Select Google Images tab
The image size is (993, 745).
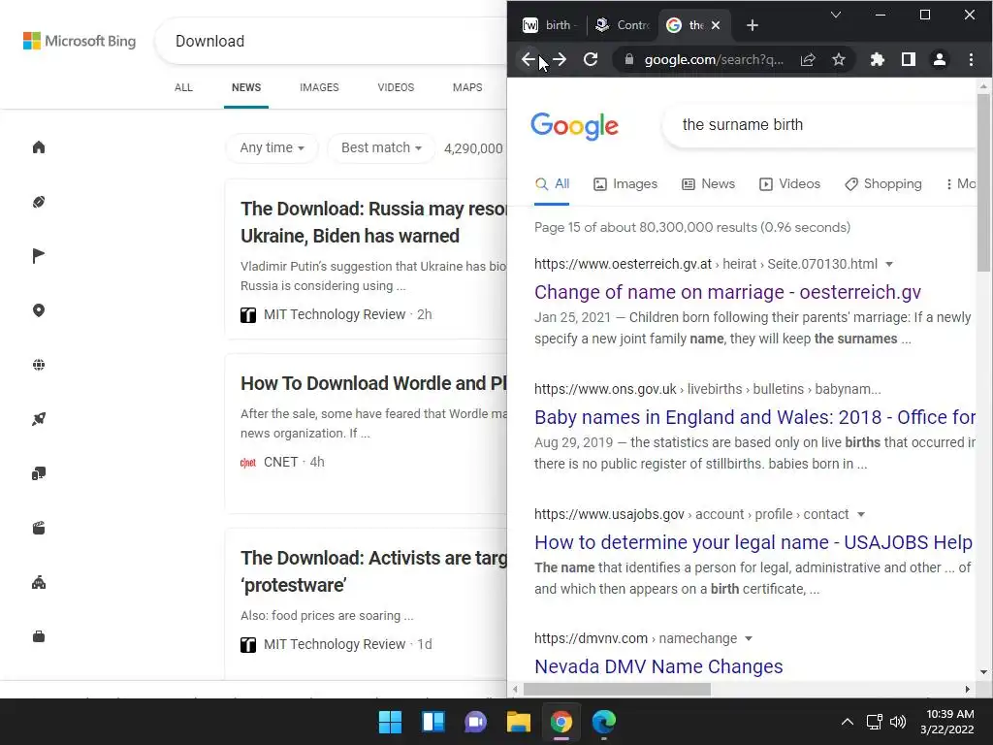[x=625, y=183]
